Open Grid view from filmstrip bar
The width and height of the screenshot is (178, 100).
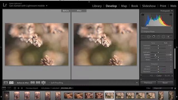[x=15, y=88]
